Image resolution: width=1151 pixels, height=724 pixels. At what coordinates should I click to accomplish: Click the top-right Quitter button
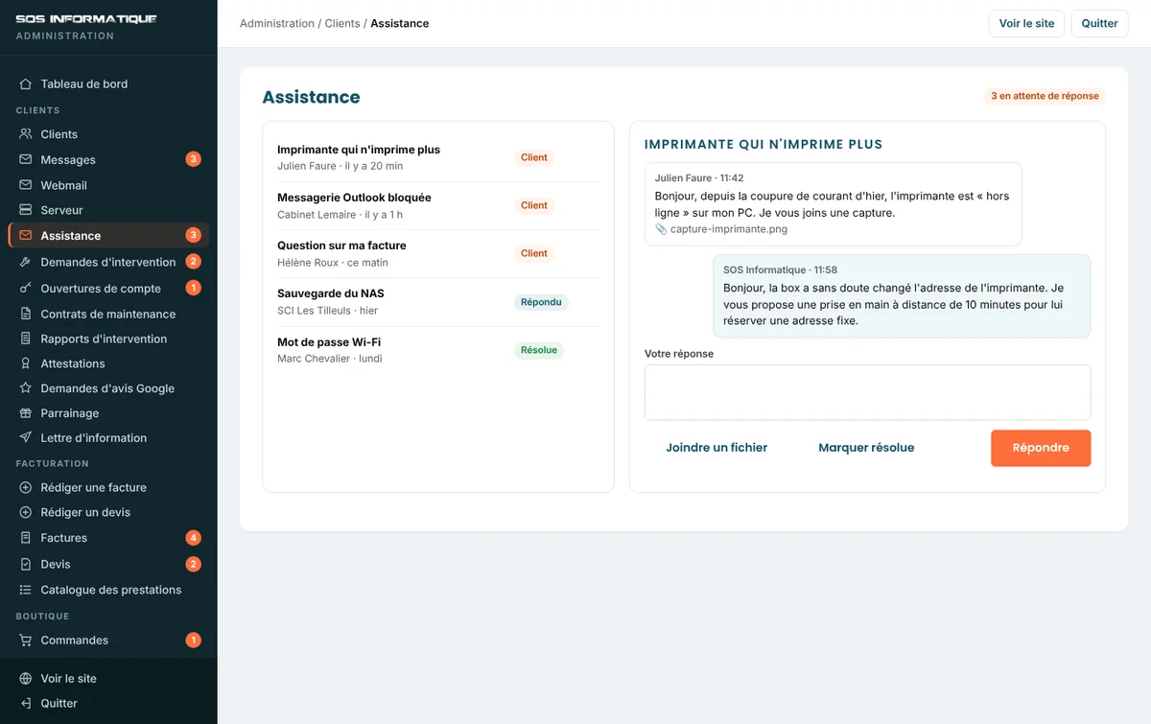(1099, 23)
